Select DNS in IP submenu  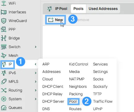pos(46,109)
